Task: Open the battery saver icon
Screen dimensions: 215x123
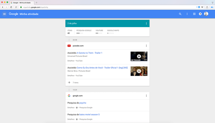Action: (x=212, y=7)
